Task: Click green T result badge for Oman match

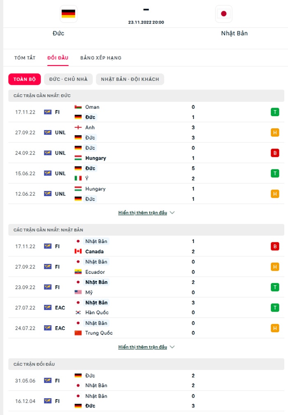Action: [275, 112]
